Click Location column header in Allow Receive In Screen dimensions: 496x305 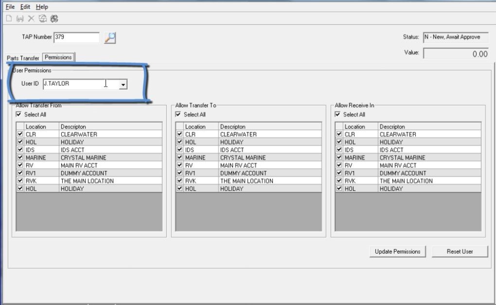coord(360,126)
